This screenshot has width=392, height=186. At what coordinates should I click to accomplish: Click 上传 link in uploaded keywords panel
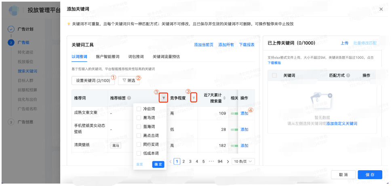pyautogui.click(x=344, y=43)
